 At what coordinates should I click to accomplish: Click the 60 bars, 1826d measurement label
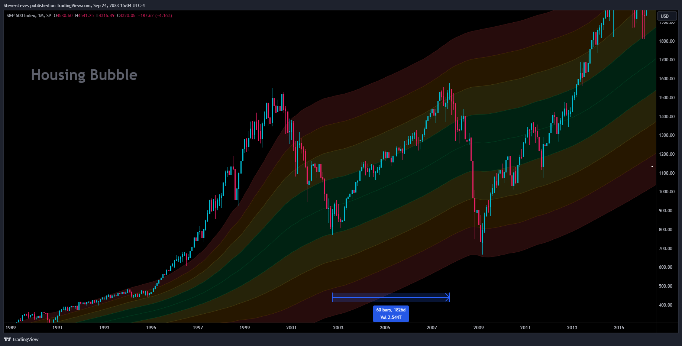click(391, 314)
